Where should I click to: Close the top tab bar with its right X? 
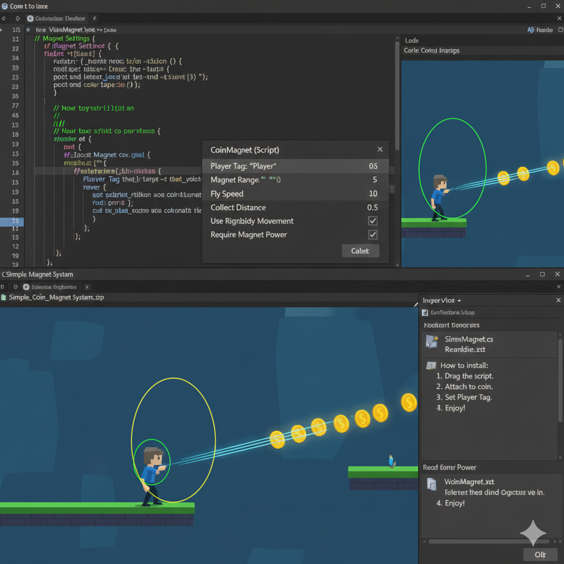pos(560,18)
